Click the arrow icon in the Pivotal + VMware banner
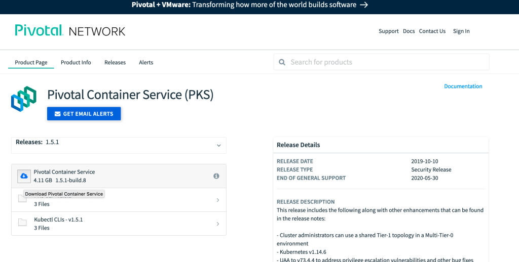The height and width of the screenshot is (262, 519). [363, 5]
